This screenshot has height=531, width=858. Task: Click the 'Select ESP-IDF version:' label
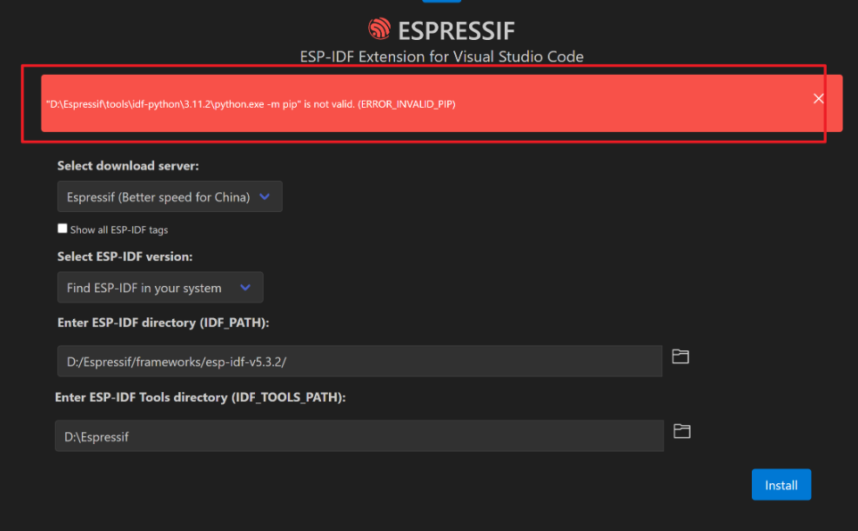(x=124, y=256)
